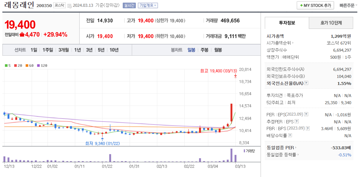
Task: Select the 3개월 line chart period
Action: click(x=64, y=50)
